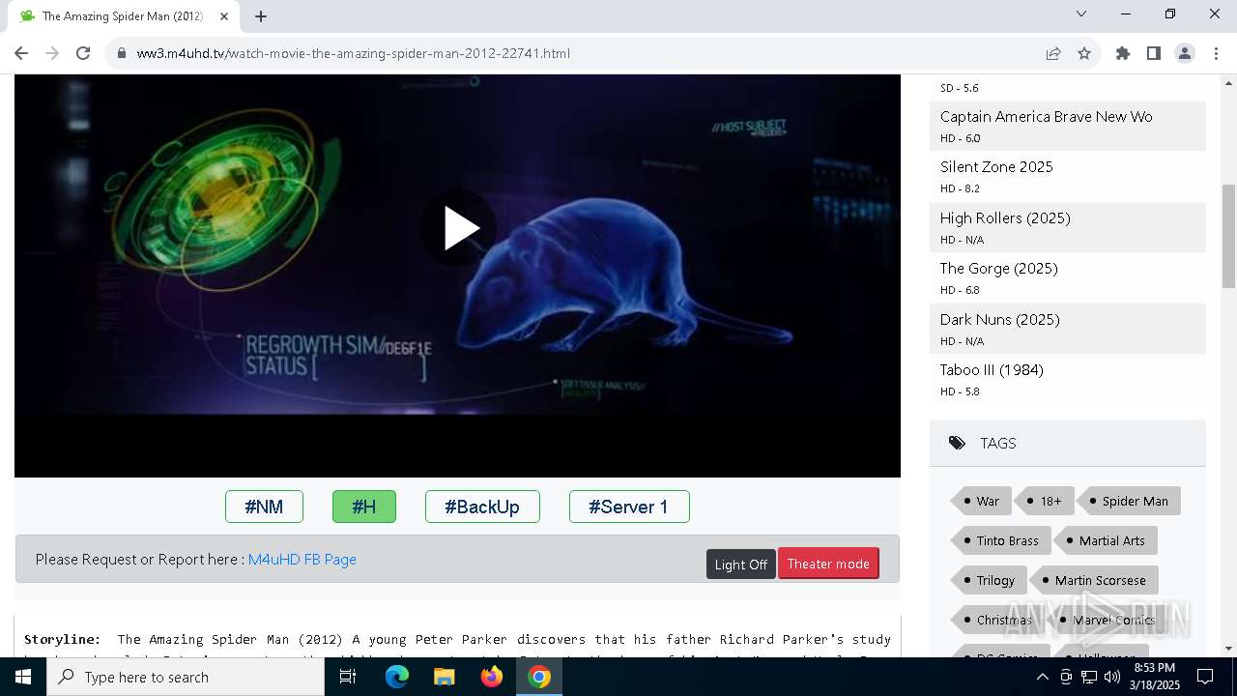Click the page vertical scrollbar thumb

point(1228,236)
